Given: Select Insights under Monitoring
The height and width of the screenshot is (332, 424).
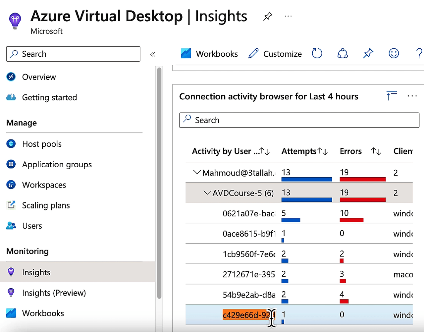Looking at the screenshot, I should [78, 272].
